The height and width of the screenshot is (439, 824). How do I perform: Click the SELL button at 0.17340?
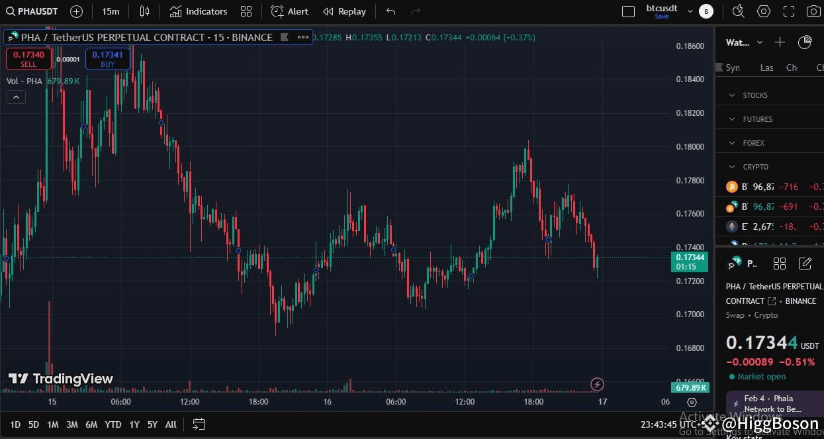[x=28, y=59]
